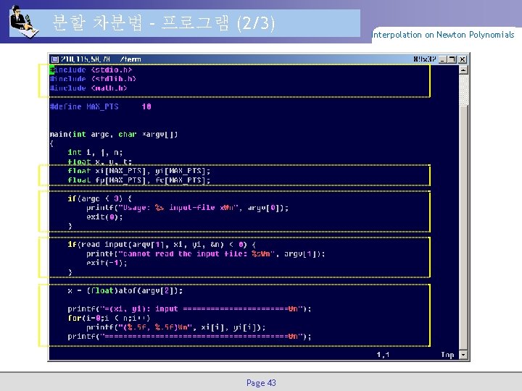
Task: Click the 'float xi[MAX_PTS], yi[MAX_PTS];' line
Action: 138,171
